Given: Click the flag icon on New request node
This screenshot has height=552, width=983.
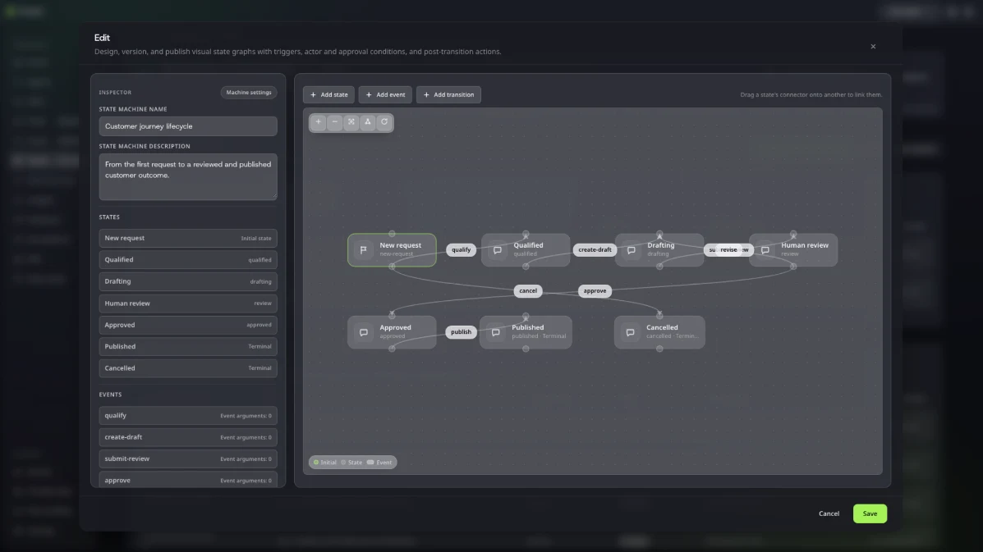Looking at the screenshot, I should [364, 249].
